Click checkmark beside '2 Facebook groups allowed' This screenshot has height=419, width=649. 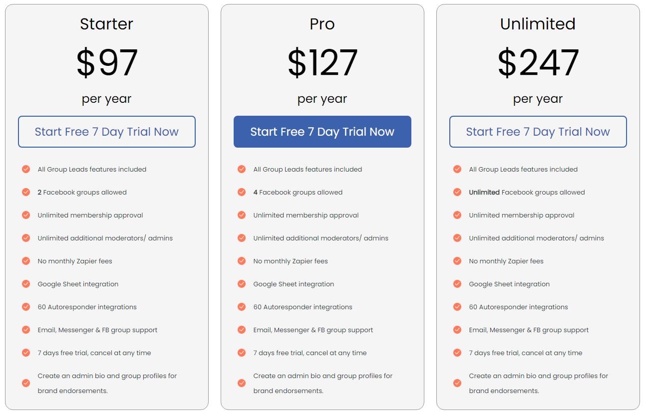[26, 192]
